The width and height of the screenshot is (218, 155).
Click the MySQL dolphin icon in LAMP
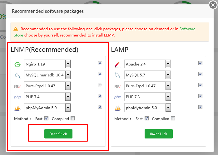117,75
